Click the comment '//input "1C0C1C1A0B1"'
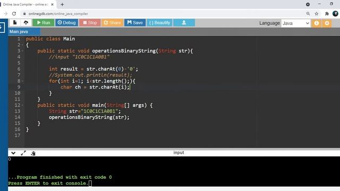Viewport: 340px width, 191px height. click(x=79, y=57)
